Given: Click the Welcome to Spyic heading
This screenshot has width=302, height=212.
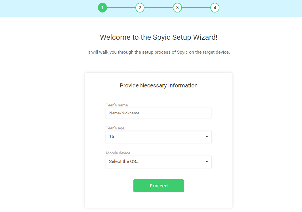Looking at the screenshot, I should (158, 37).
